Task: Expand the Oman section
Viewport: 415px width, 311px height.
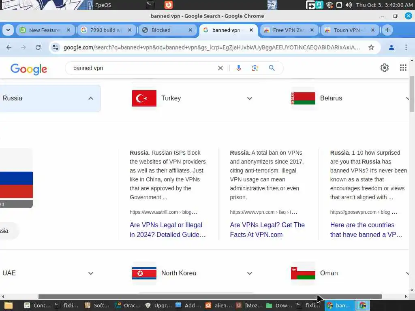Action: [x=408, y=273]
